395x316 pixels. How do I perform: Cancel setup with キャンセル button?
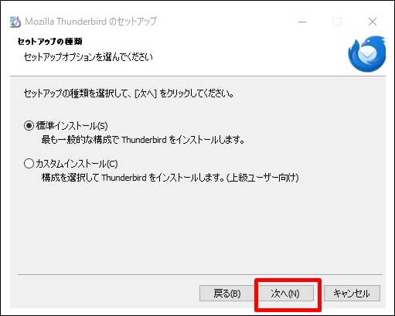point(352,293)
